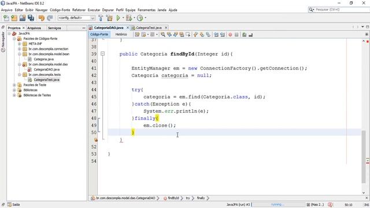Collapse findById method code fold
Viewport: 370px width, 208px height.
pos(103,54)
